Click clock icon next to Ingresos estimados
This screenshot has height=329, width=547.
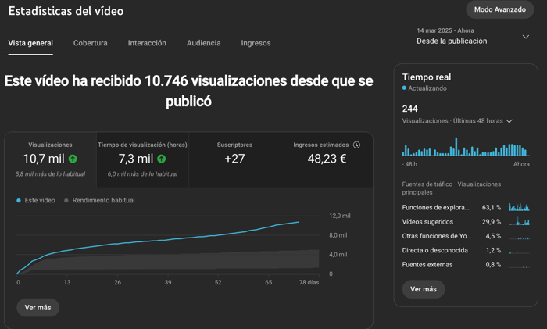click(x=356, y=145)
